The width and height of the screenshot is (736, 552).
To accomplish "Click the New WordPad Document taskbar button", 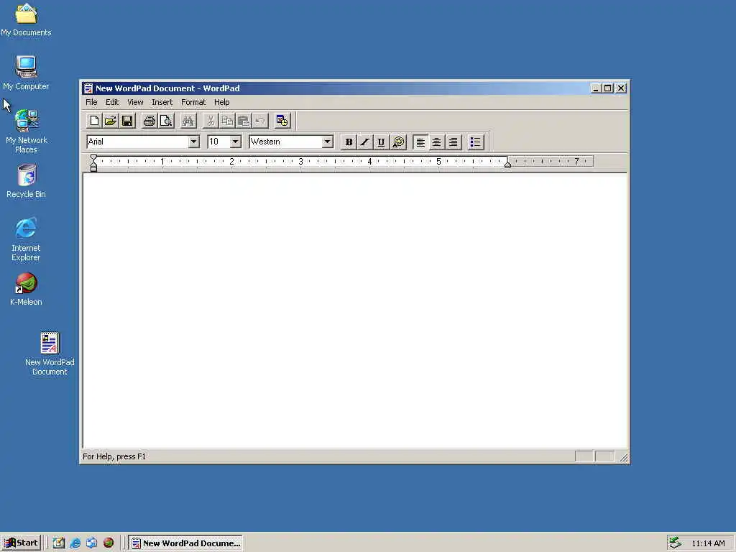I will click(185, 543).
